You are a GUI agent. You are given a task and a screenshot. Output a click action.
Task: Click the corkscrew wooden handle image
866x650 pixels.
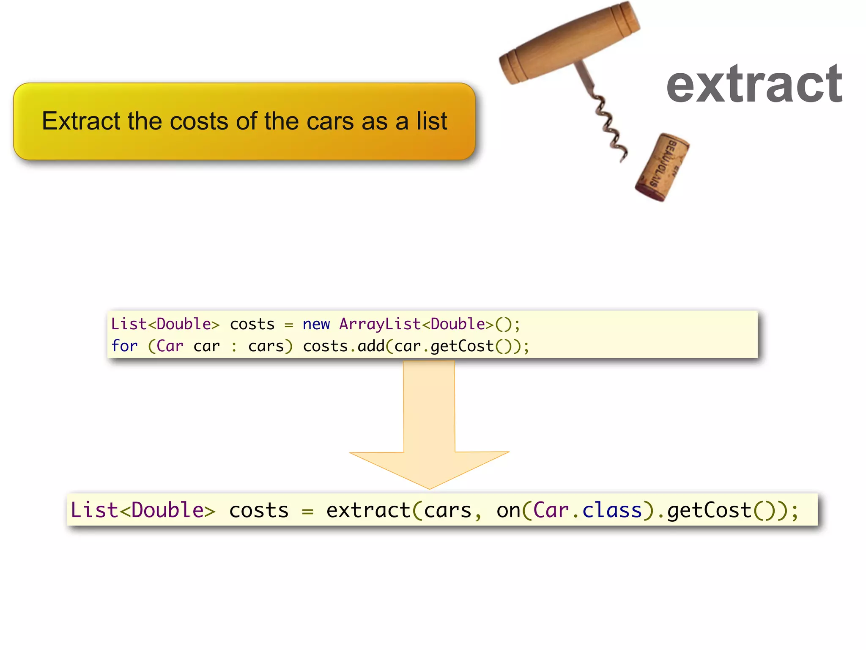click(570, 42)
